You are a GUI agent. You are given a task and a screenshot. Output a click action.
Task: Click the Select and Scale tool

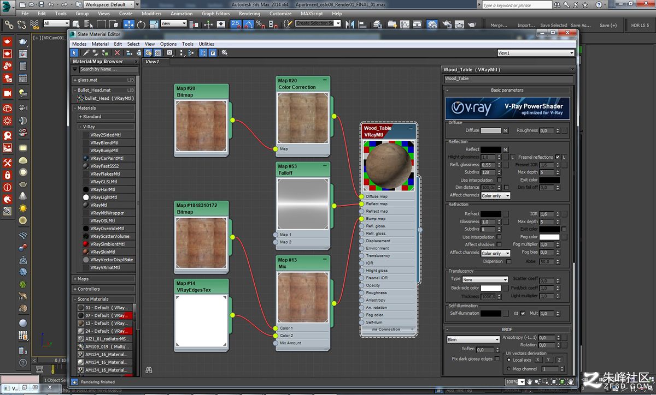(153, 24)
